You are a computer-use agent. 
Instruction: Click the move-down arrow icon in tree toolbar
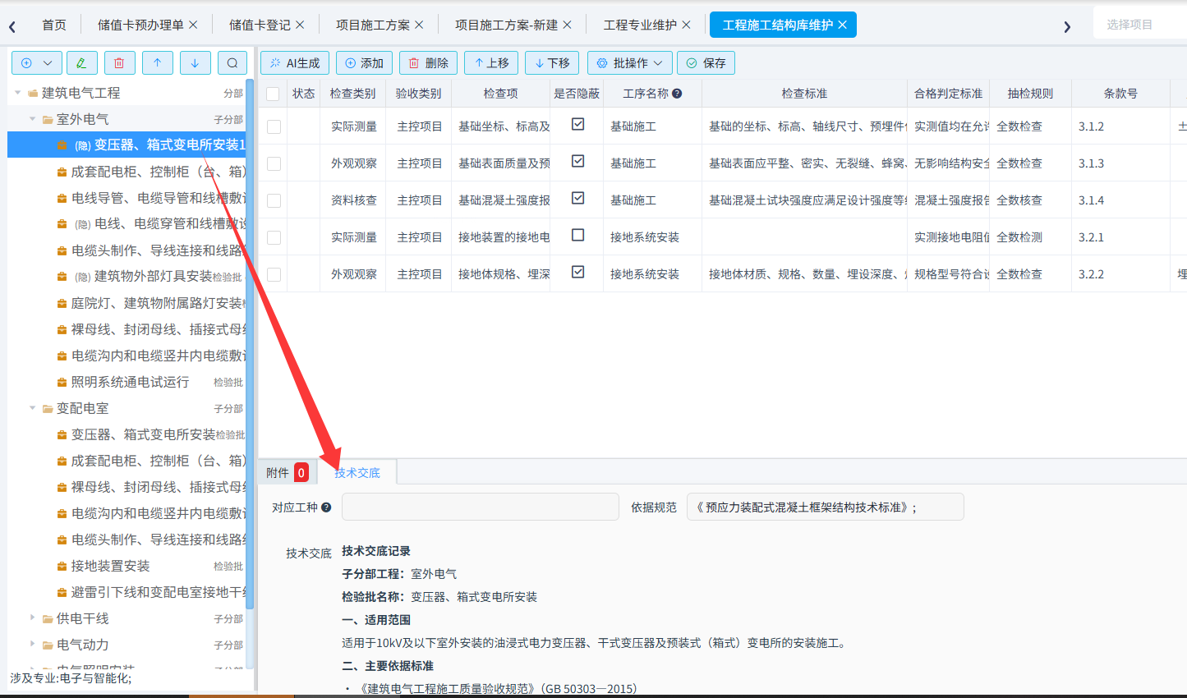pos(195,63)
